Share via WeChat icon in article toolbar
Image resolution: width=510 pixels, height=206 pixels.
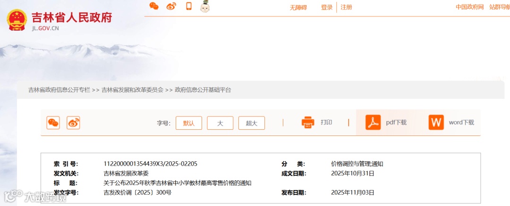53,123
